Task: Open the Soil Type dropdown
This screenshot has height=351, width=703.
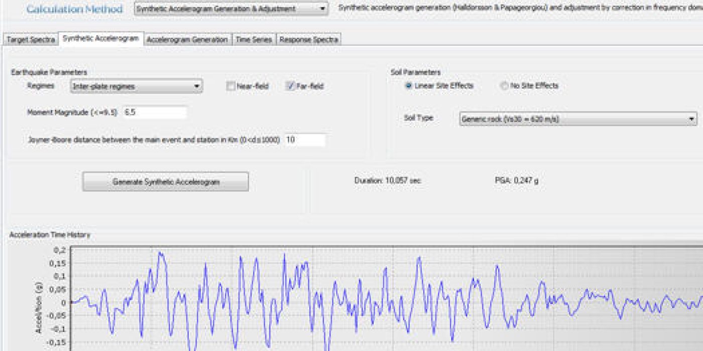Action: pyautogui.click(x=578, y=119)
